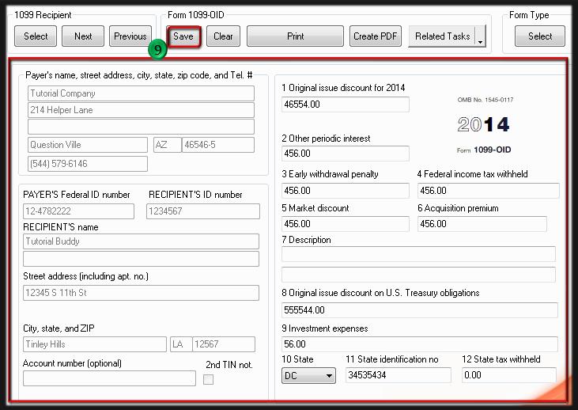Click the payer name field Tutorial Company

(141, 93)
